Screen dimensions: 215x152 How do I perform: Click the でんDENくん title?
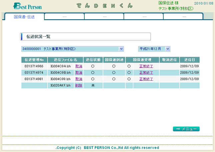pos(104,6)
